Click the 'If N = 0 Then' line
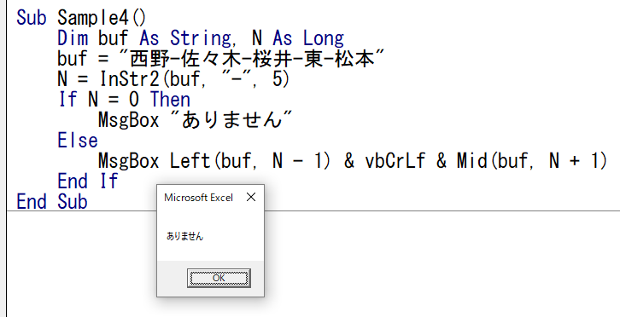620x317 pixels. pos(124,99)
